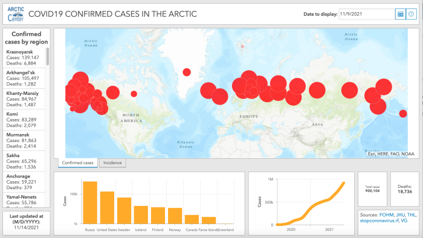Select the Komi region entry
This screenshot has width=423, height=238.
pos(24,120)
